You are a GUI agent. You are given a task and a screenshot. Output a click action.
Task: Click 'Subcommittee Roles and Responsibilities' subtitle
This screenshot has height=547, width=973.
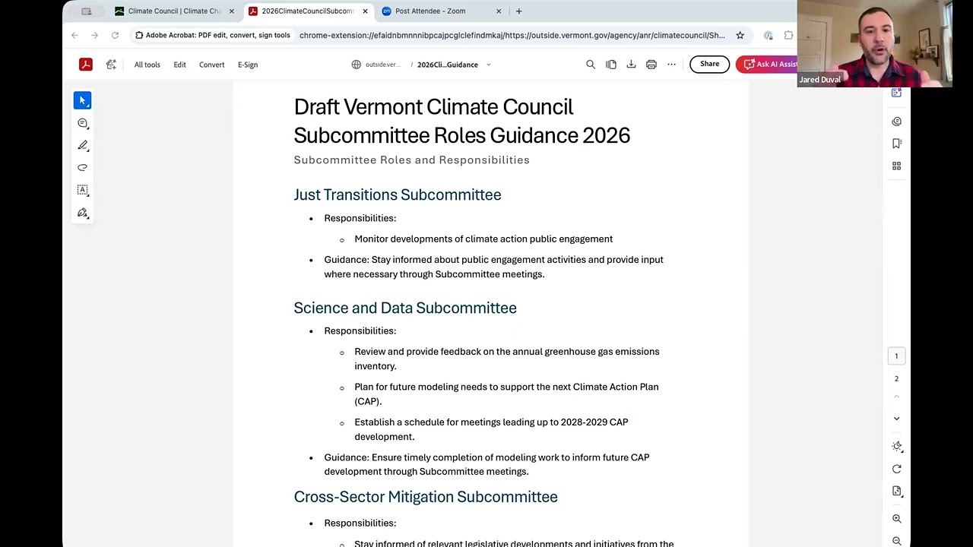tap(411, 160)
